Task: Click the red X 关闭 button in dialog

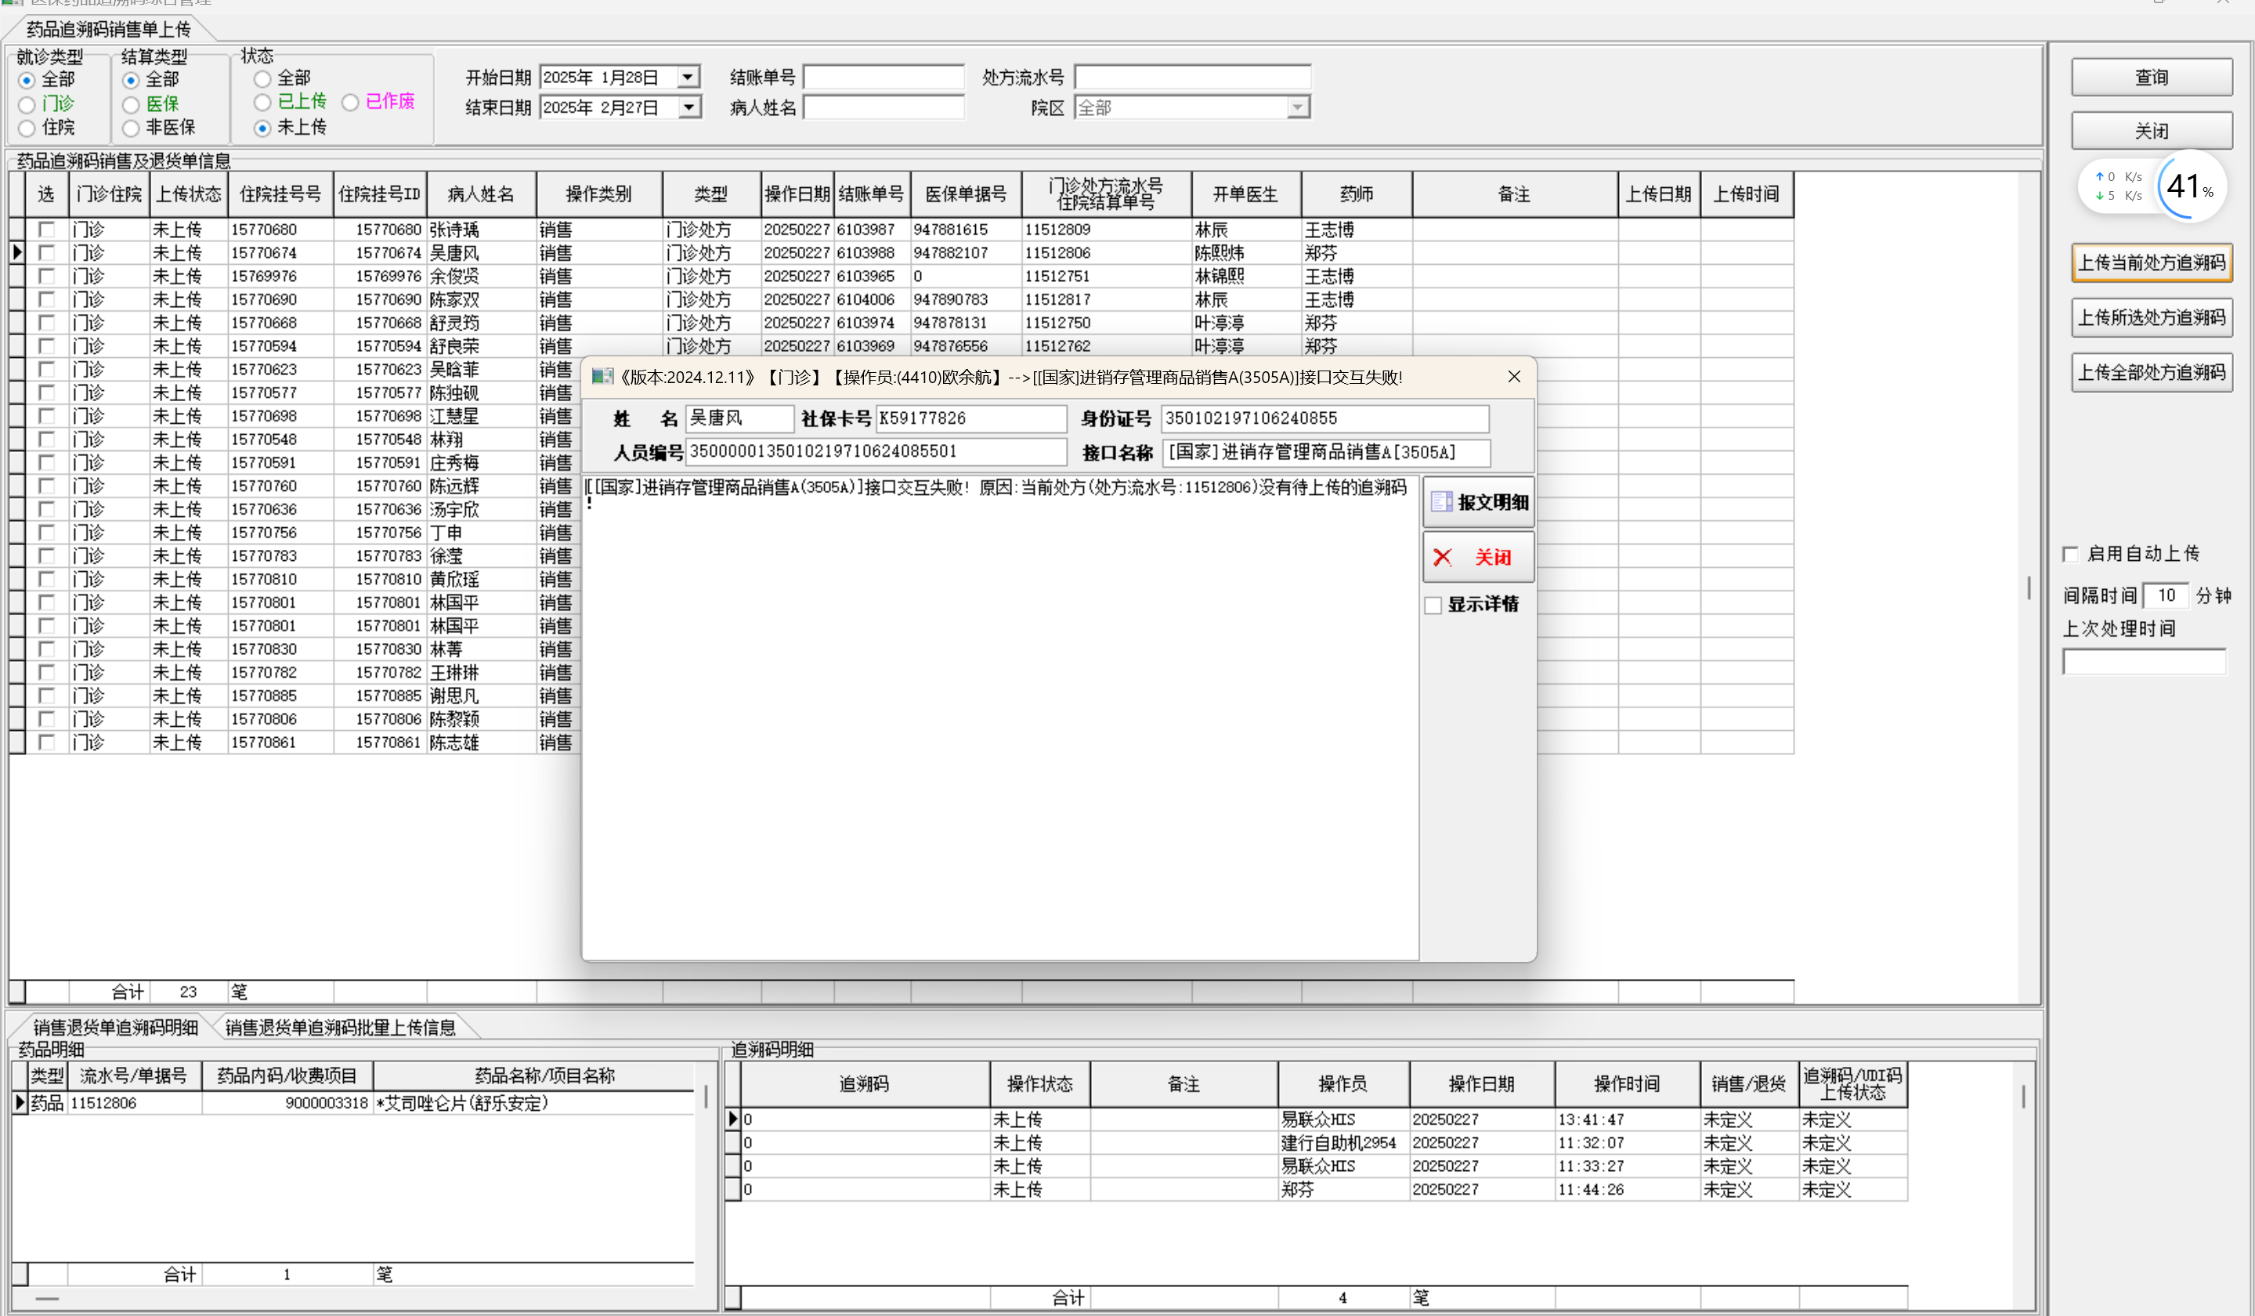Action: (x=1477, y=558)
